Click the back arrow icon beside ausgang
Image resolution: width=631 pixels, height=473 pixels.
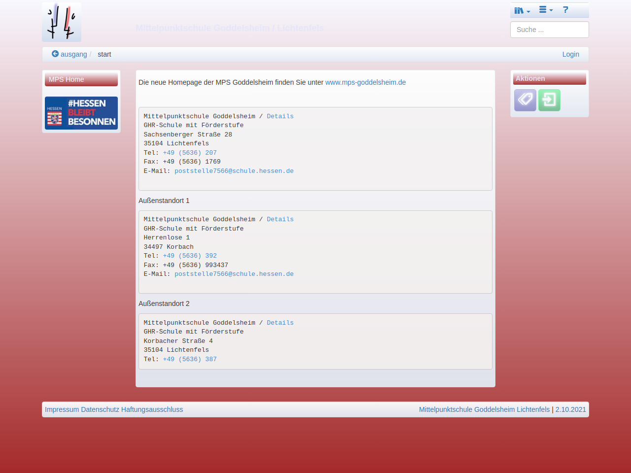[55, 54]
